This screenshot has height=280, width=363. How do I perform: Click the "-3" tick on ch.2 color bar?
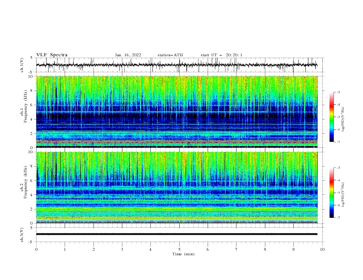[x=338, y=168]
